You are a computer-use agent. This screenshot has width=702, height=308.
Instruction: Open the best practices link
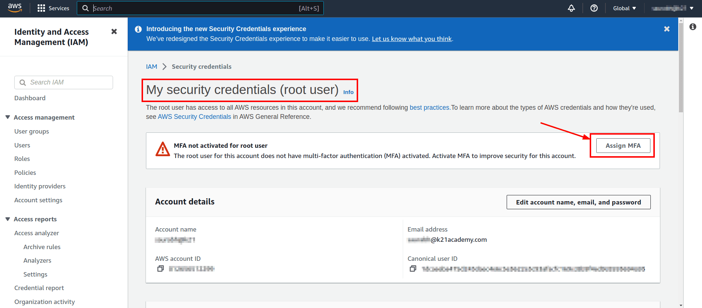point(429,108)
